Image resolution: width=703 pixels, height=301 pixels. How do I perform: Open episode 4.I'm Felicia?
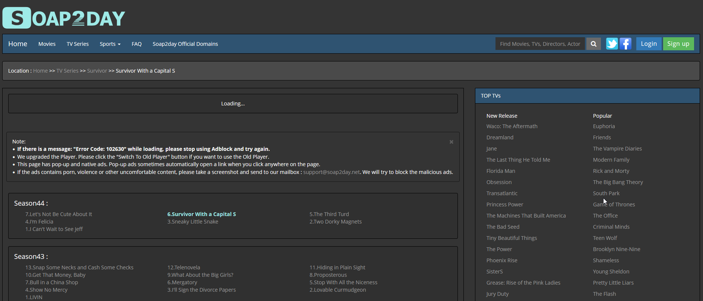[39, 222]
